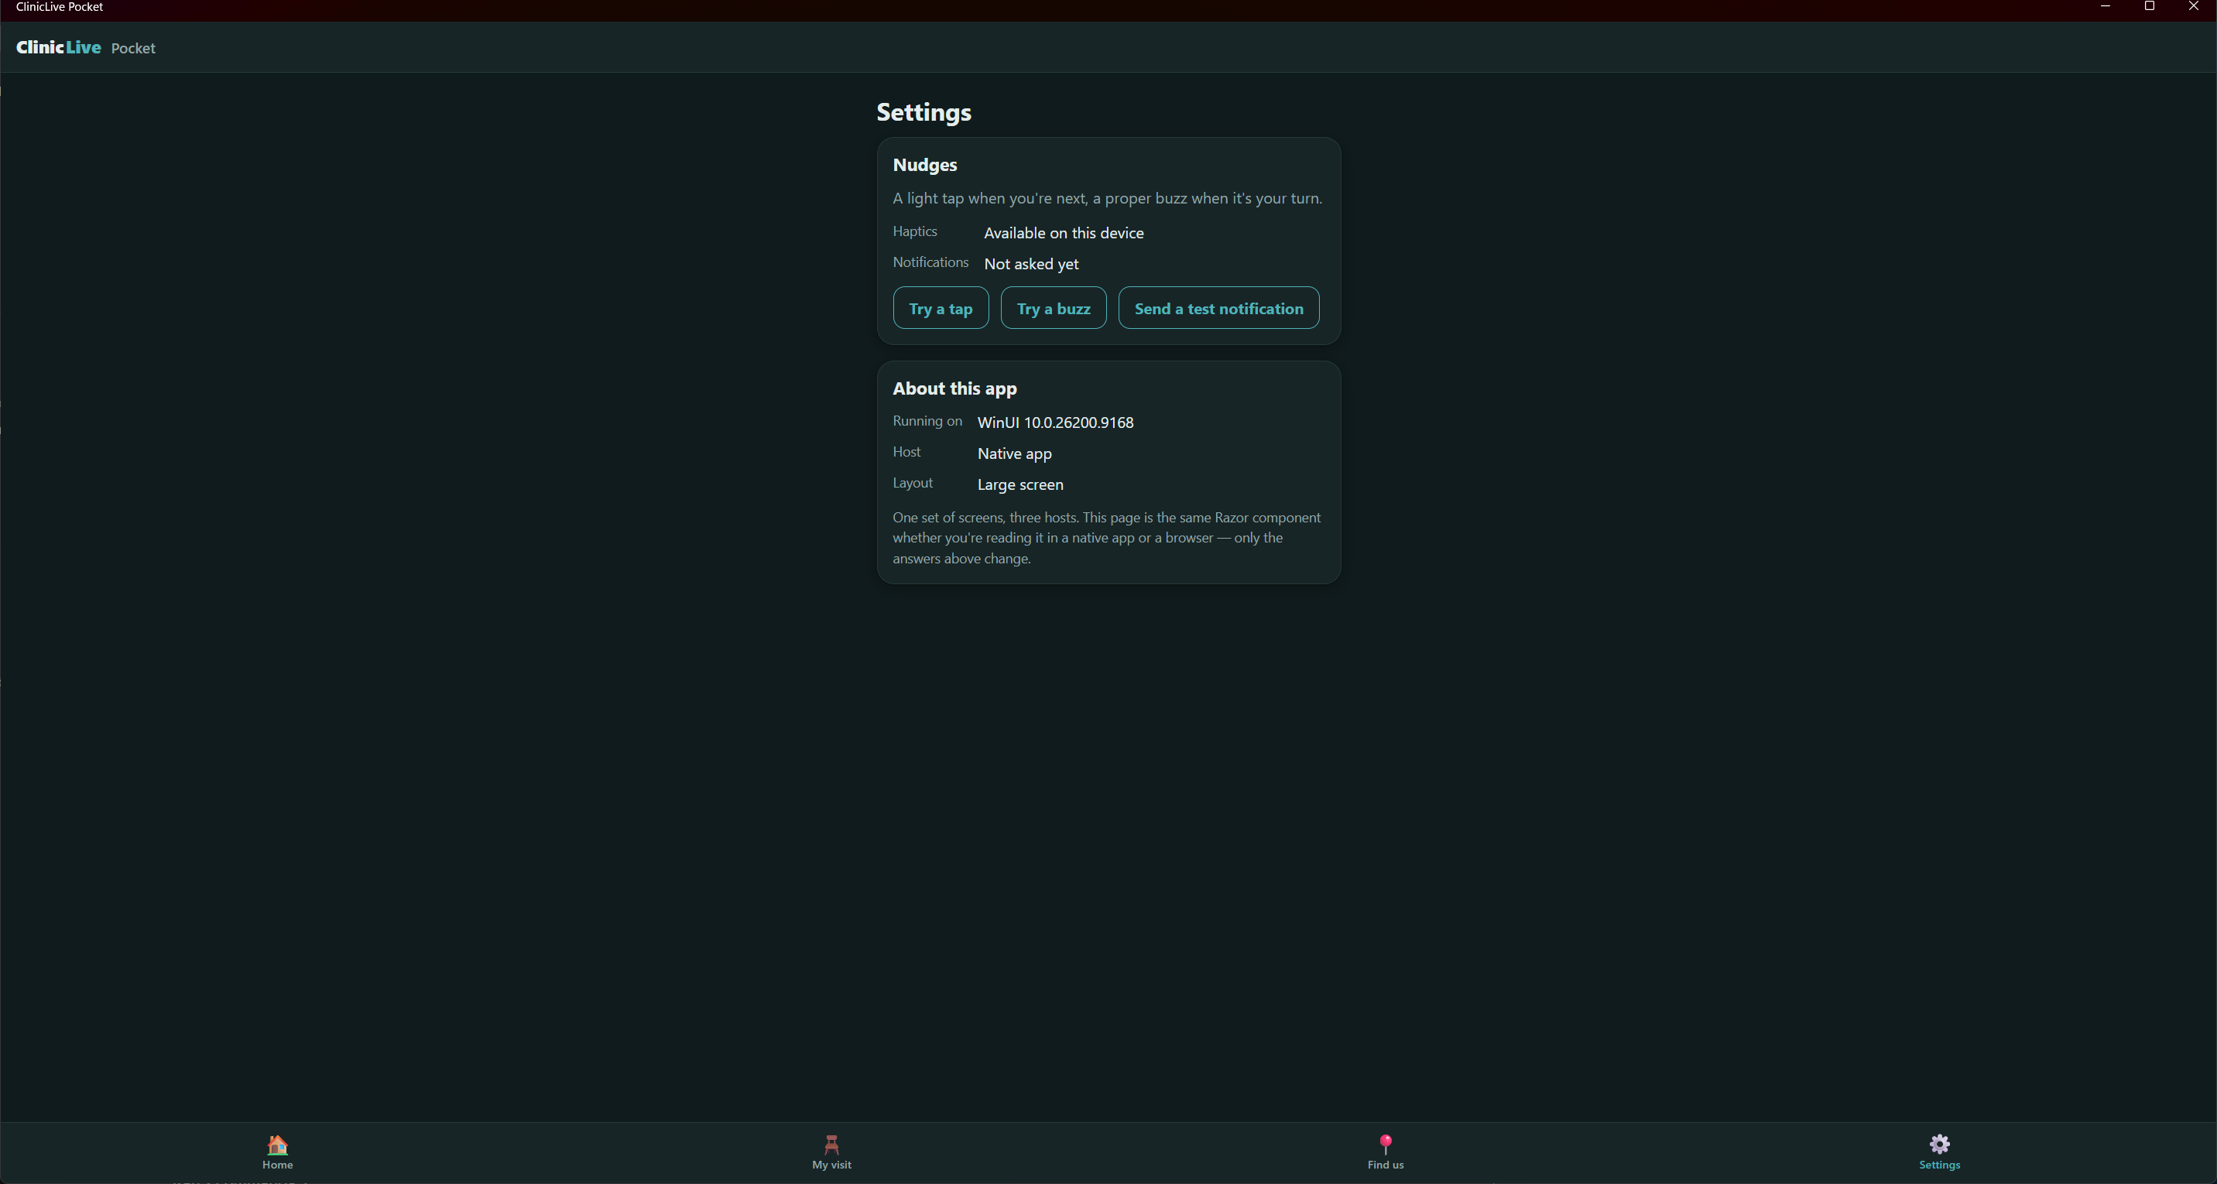Click the Nudges card heading

pos(924,165)
